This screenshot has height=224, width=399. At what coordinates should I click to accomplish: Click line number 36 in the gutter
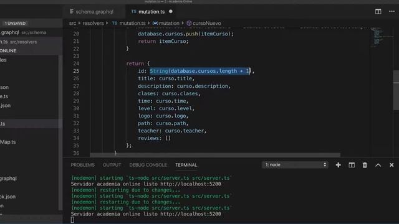click(76, 153)
